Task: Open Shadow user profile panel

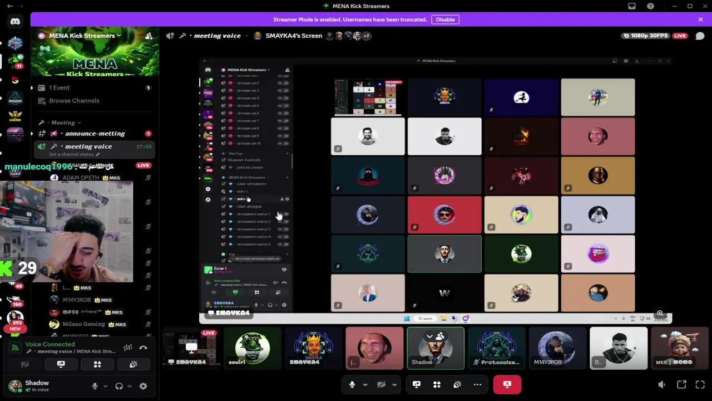Action: [x=43, y=386]
